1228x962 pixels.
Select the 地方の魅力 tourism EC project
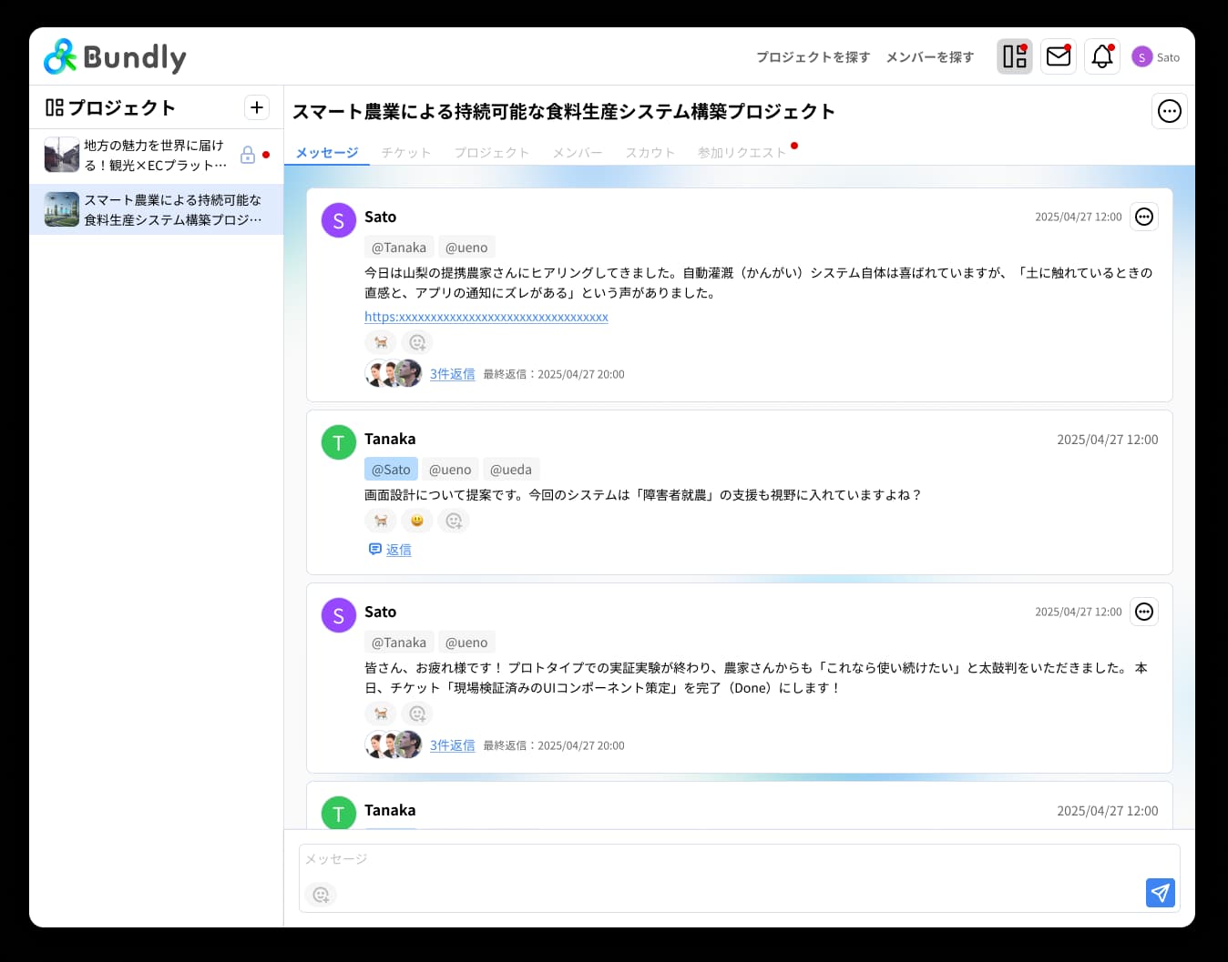pyautogui.click(x=157, y=156)
